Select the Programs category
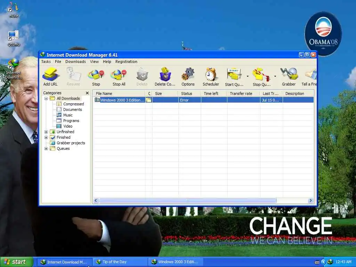356x267 pixels. pos(71,121)
